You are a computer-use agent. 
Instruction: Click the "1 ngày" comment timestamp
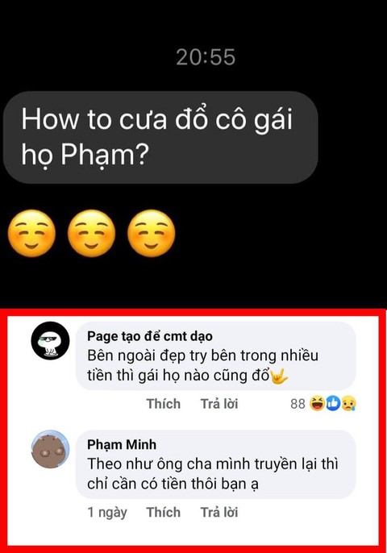coord(107,513)
